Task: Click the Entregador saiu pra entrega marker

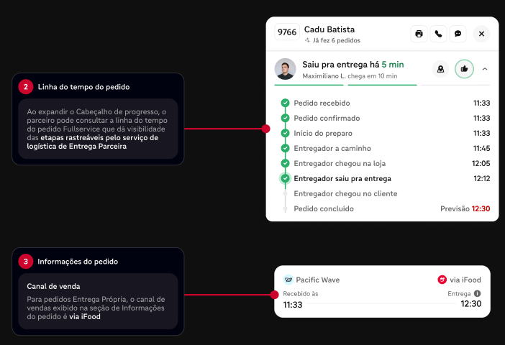Action: tap(285, 178)
